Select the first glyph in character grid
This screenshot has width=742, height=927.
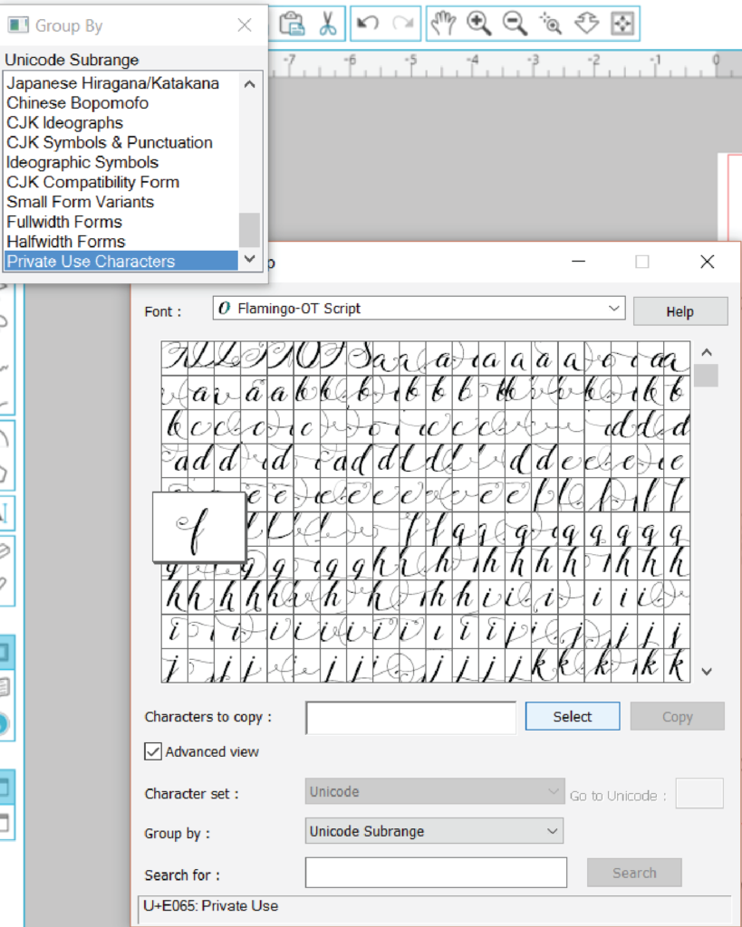[x=174, y=358]
